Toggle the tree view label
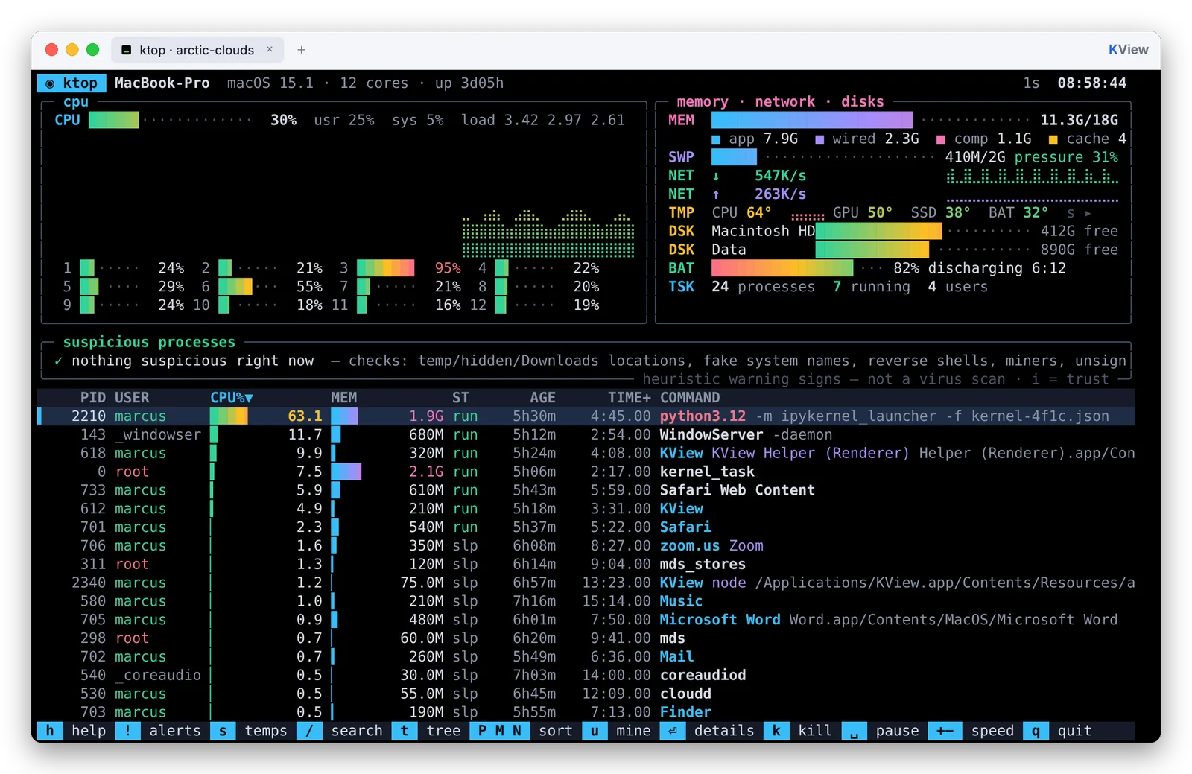The width and height of the screenshot is (1192, 774). pos(443,731)
